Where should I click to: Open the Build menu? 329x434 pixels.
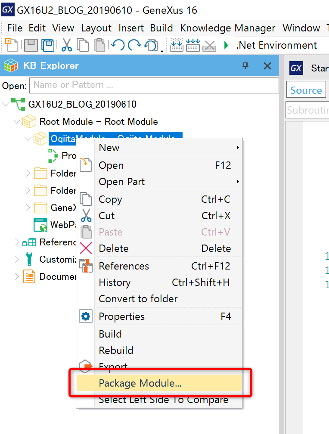[161, 28]
